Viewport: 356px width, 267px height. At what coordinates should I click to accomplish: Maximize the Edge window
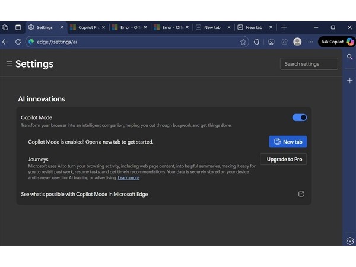tap(333, 27)
